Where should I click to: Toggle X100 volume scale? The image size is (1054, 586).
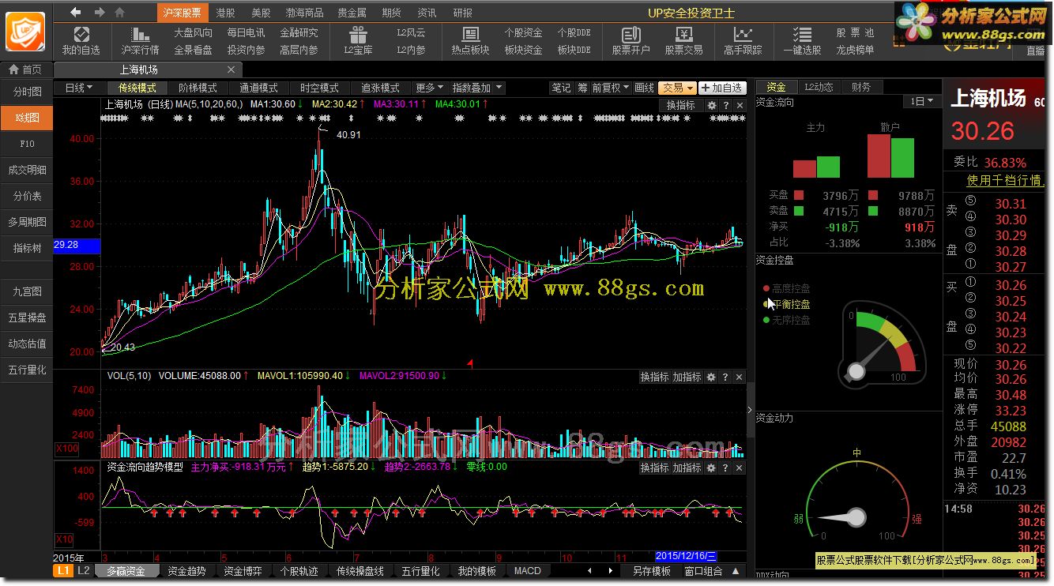[x=67, y=449]
